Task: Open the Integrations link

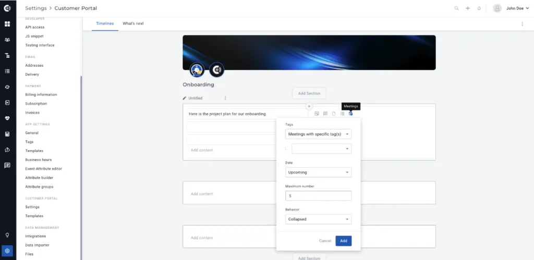Action: click(35, 236)
